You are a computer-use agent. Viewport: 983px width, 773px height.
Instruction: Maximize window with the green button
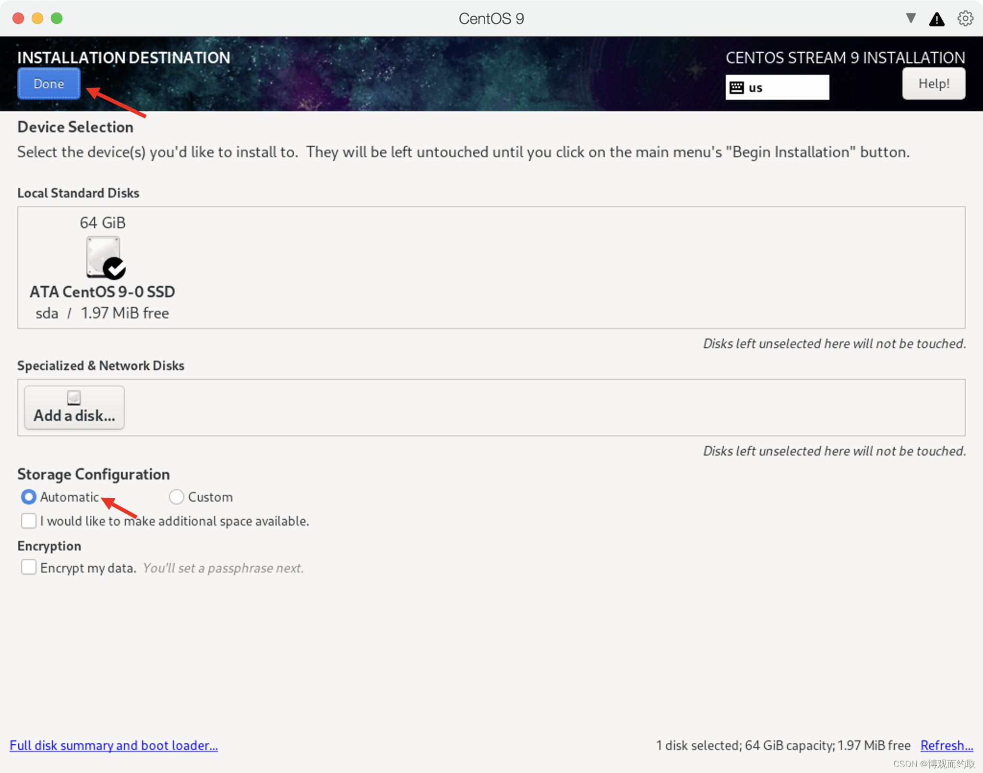pos(57,18)
